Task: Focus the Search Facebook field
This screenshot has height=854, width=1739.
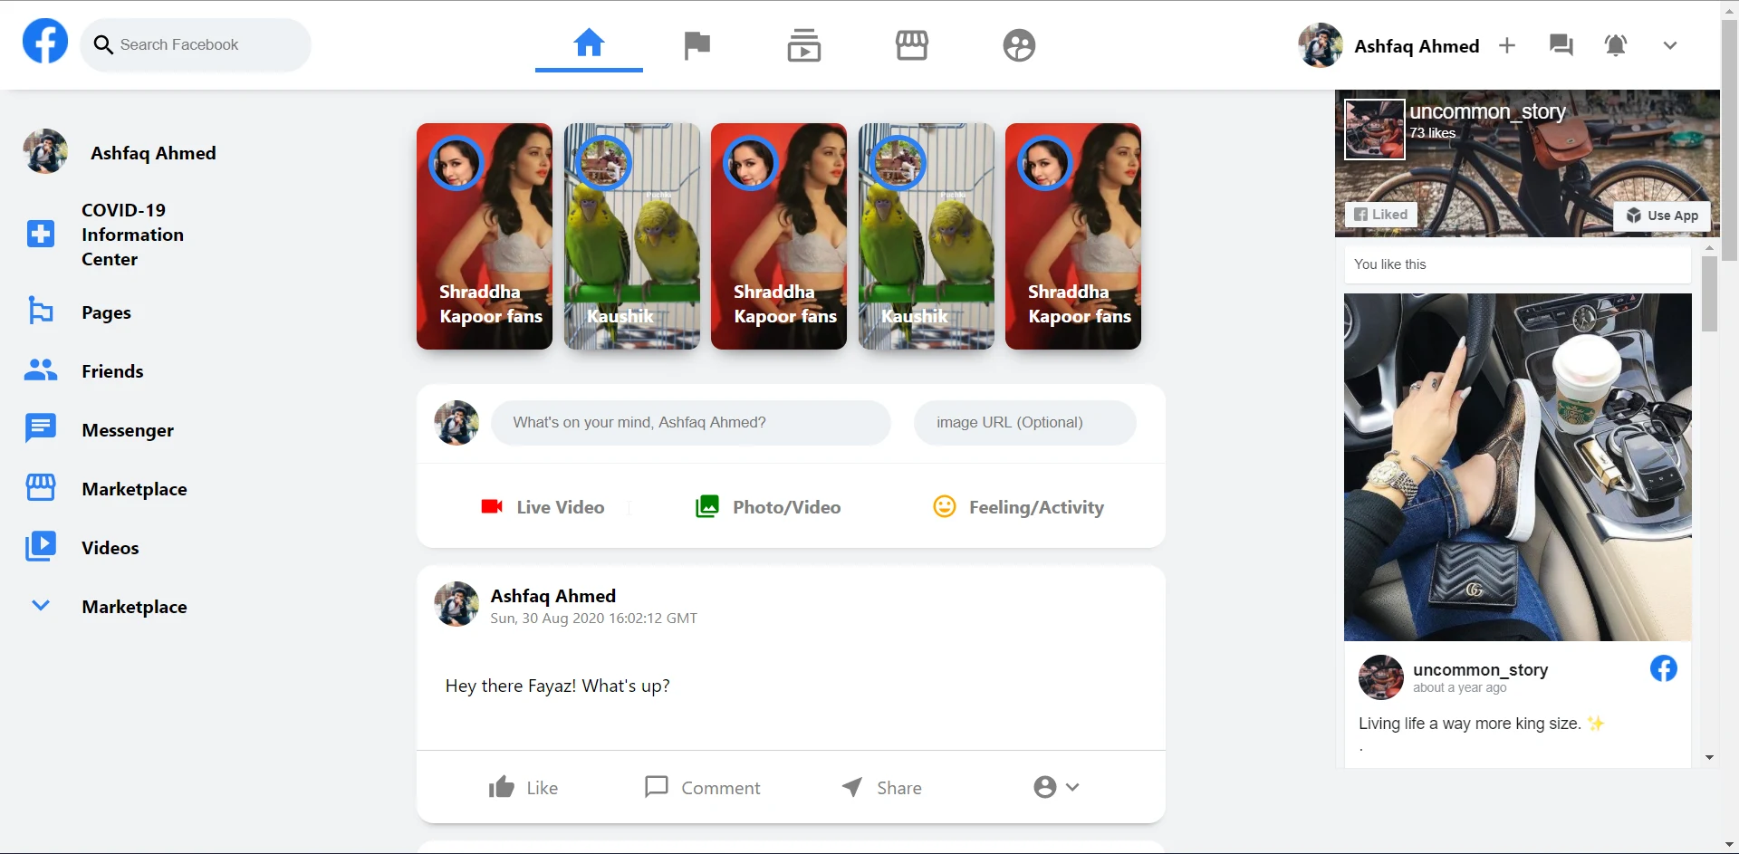Action: click(x=196, y=45)
